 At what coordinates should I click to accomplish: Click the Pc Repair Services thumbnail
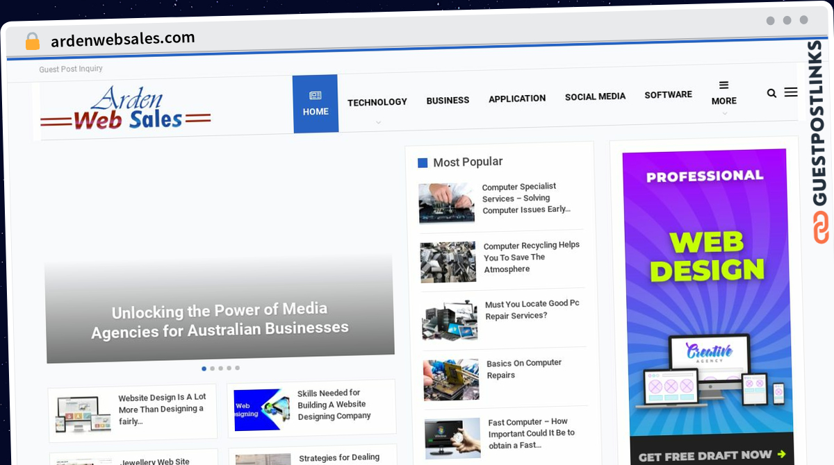[450, 321]
